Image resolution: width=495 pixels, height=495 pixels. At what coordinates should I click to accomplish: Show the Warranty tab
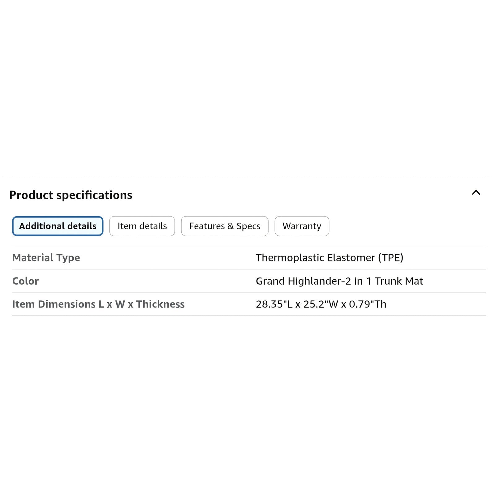(302, 226)
